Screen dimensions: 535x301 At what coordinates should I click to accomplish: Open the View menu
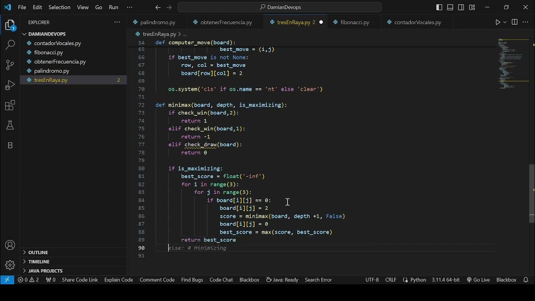[83, 7]
